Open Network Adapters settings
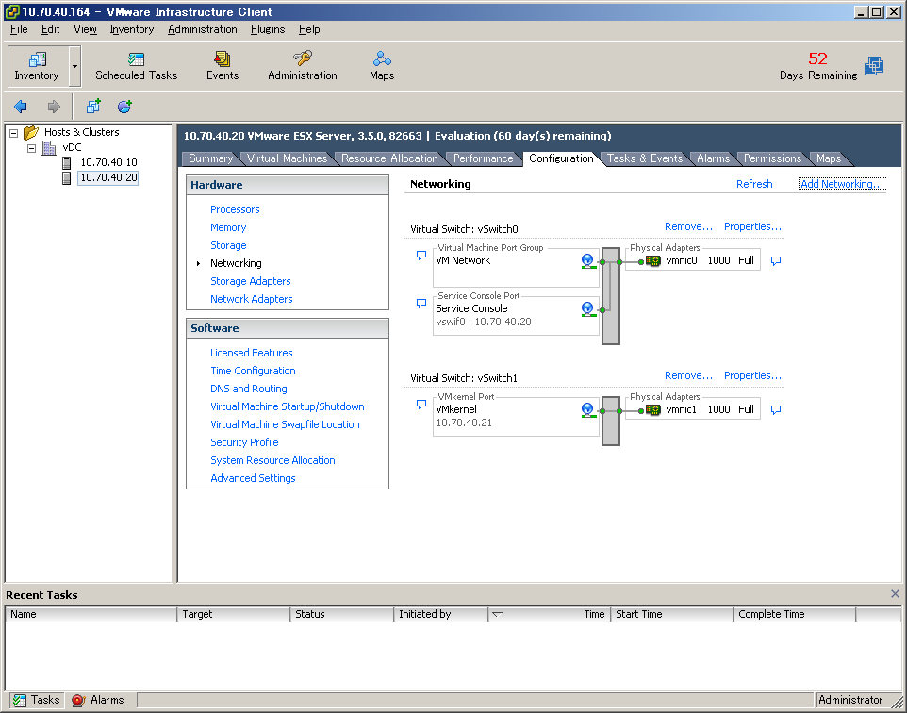 coord(251,299)
